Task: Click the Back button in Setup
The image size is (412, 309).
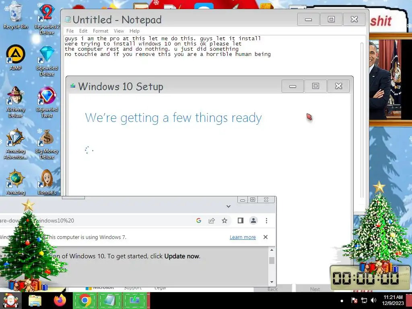Action: 272,289
